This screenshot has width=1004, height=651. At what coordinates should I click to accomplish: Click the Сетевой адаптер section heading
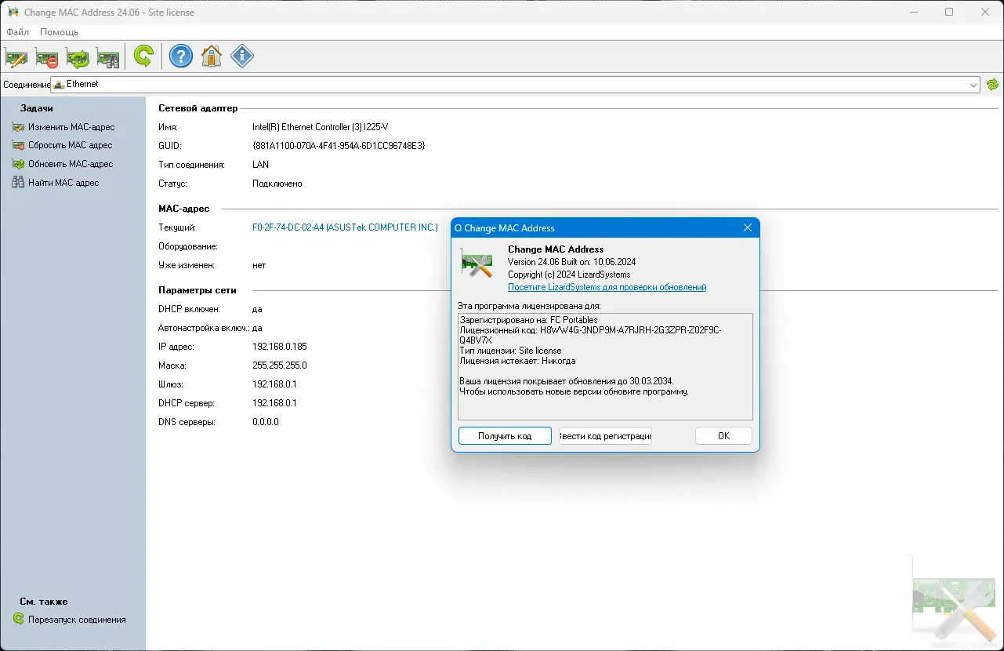[198, 108]
